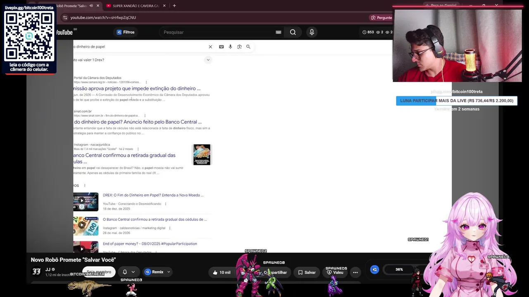
Task: Clear the Google search box with X
Action: 210,47
